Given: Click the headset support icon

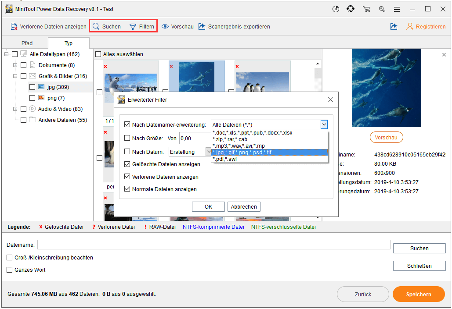Looking at the screenshot, I should [x=351, y=9].
